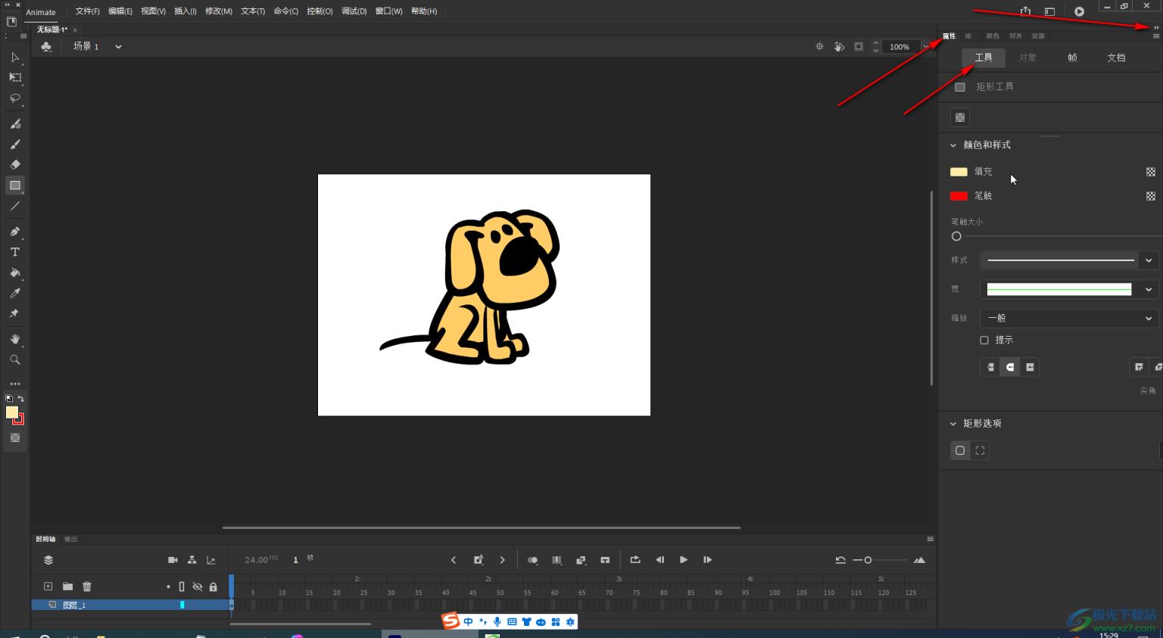
Task: Select the Zoom magnifier tool
Action: click(15, 359)
